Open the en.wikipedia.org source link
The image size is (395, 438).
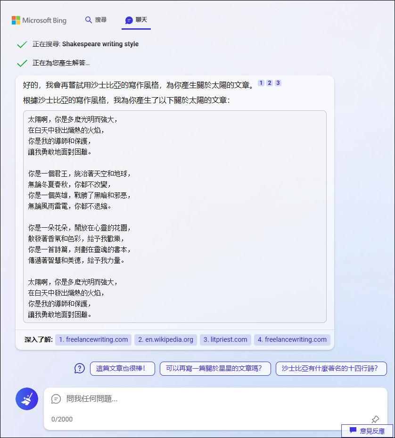coord(165,339)
